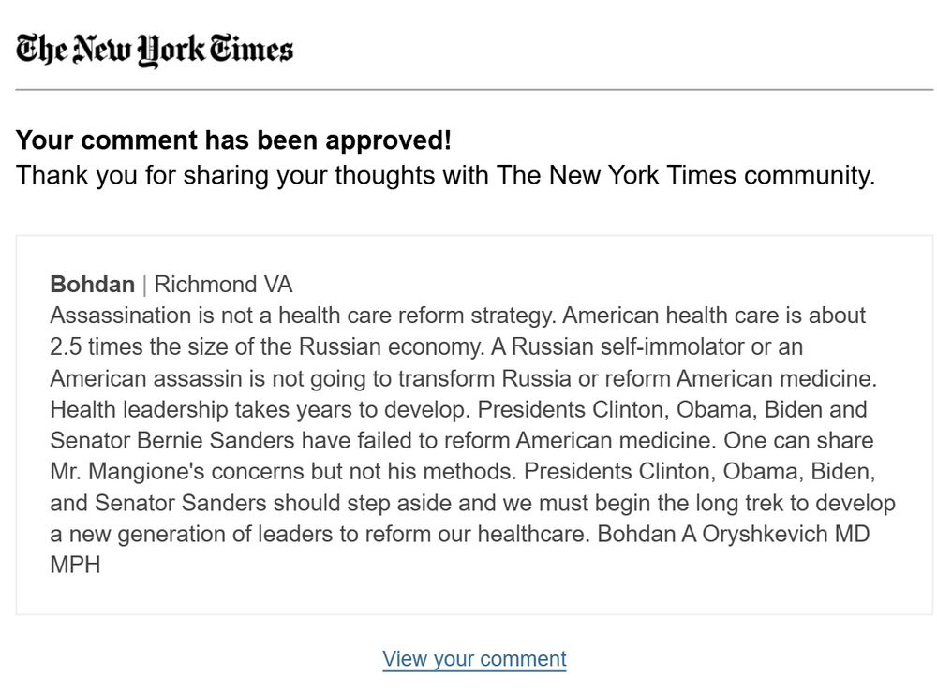The height and width of the screenshot is (691, 937).
Task: Click the line starting 'Senator Bernie Sanders'
Action: [462, 441]
